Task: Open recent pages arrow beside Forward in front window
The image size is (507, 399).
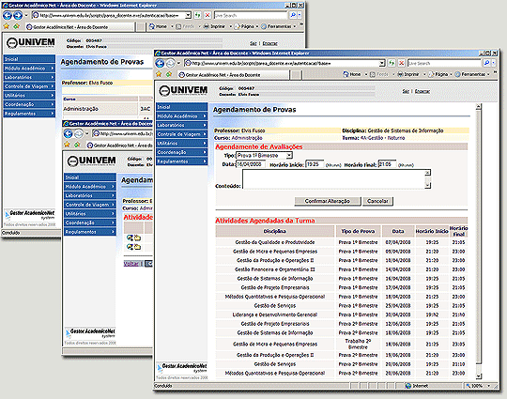Action: (x=178, y=63)
